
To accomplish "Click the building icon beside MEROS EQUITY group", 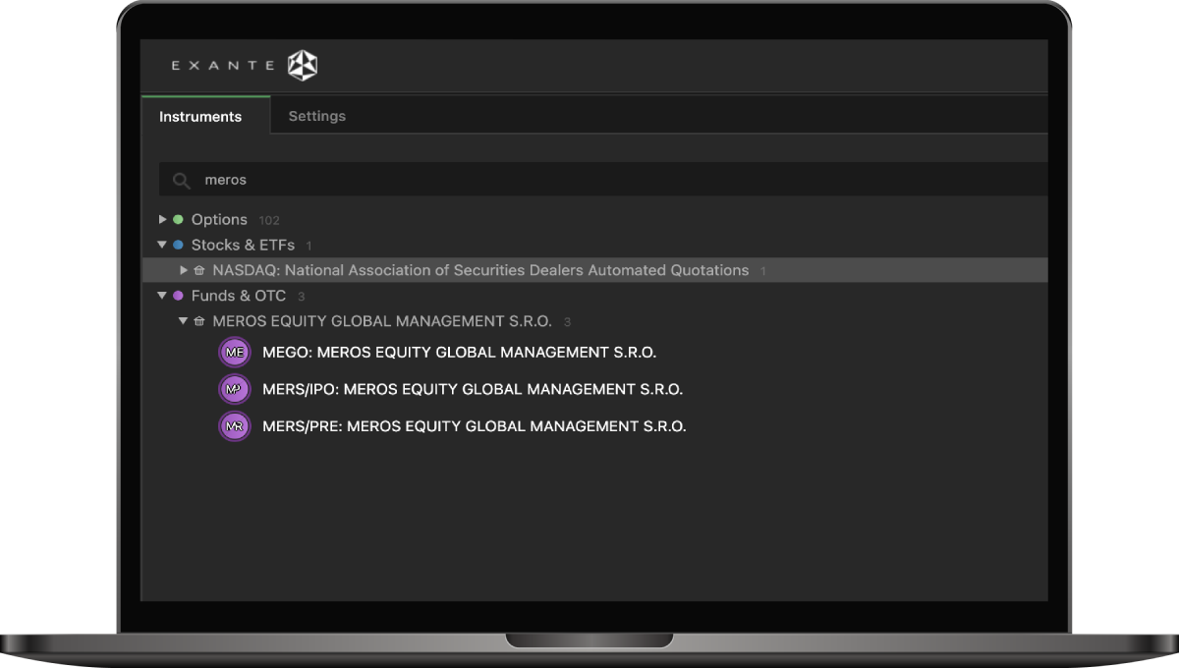I will click(x=199, y=321).
